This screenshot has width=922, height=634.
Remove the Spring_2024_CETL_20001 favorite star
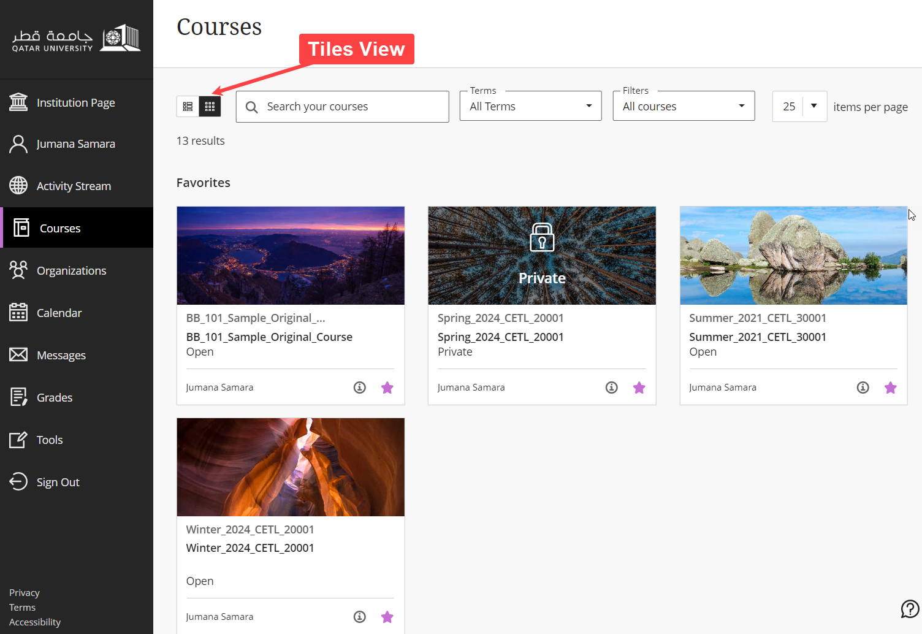click(639, 388)
